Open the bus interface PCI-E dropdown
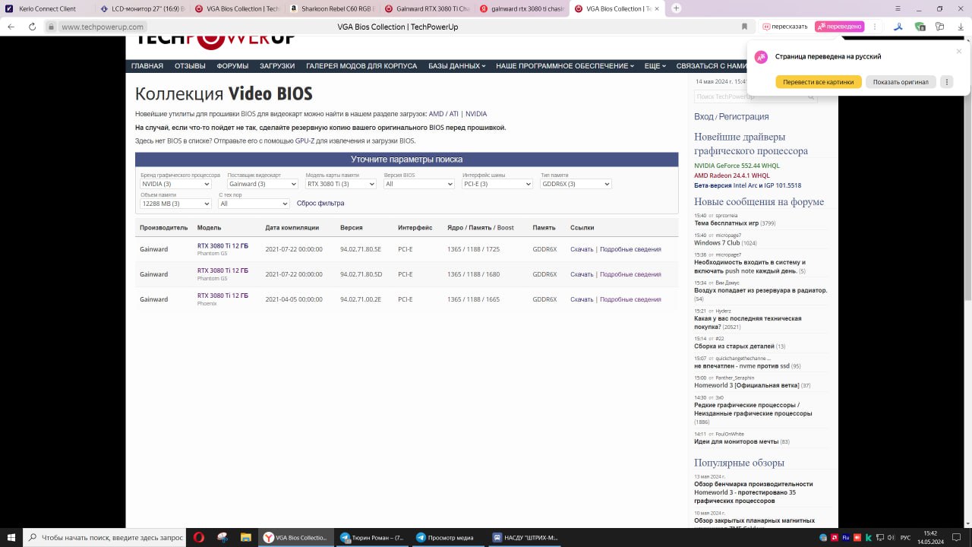The height and width of the screenshot is (547, 972). click(x=497, y=184)
